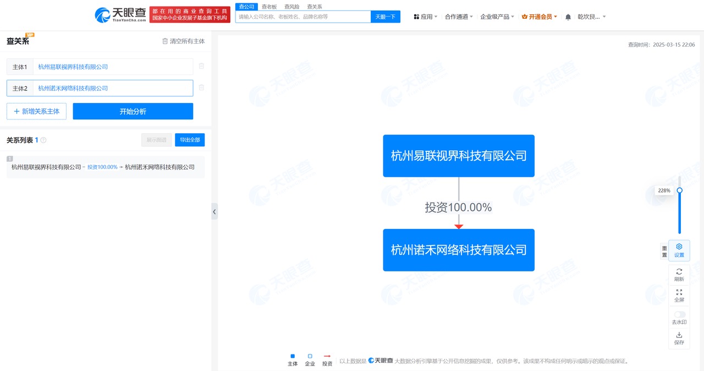
Task: Select the 杭州易联视界科技有限公司 graph node
Action: (x=459, y=156)
